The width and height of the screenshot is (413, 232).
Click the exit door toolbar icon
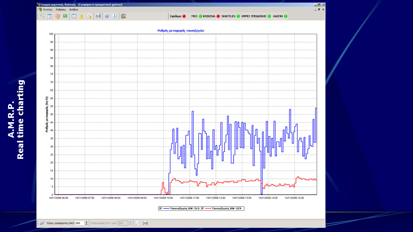point(123,16)
